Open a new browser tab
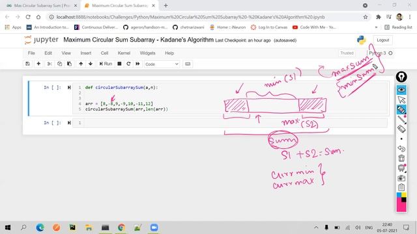417x234 pixels. [x=165, y=5]
